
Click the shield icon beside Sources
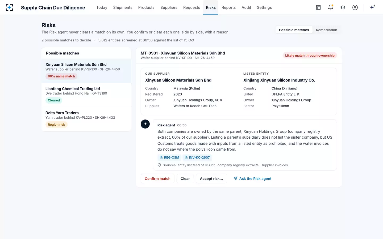[159, 165]
